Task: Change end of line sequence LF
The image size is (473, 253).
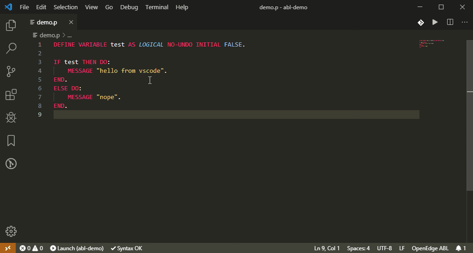Action: tap(401, 248)
